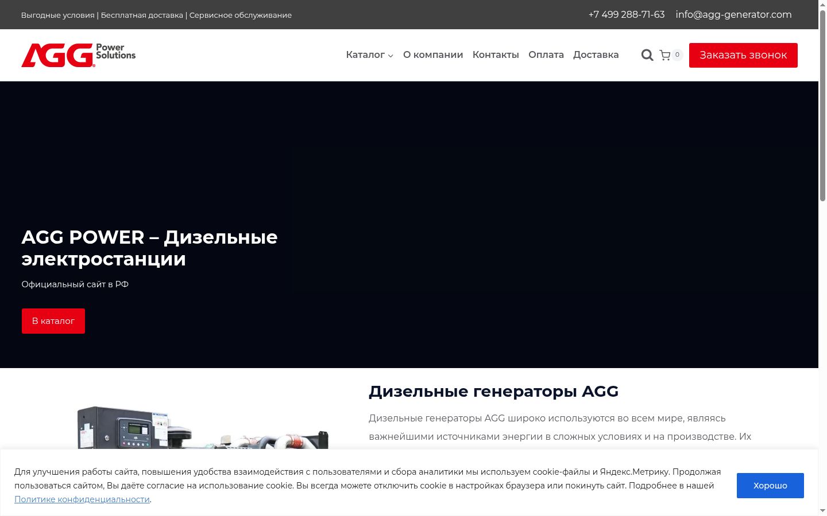Viewport: 827px width, 516px height.
Task: Open the Оплата menu item
Action: [x=546, y=55]
